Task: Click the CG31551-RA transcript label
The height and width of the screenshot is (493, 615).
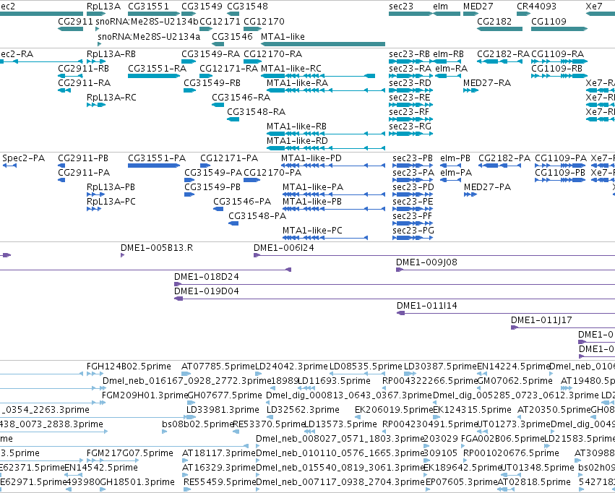Action: tap(157, 68)
